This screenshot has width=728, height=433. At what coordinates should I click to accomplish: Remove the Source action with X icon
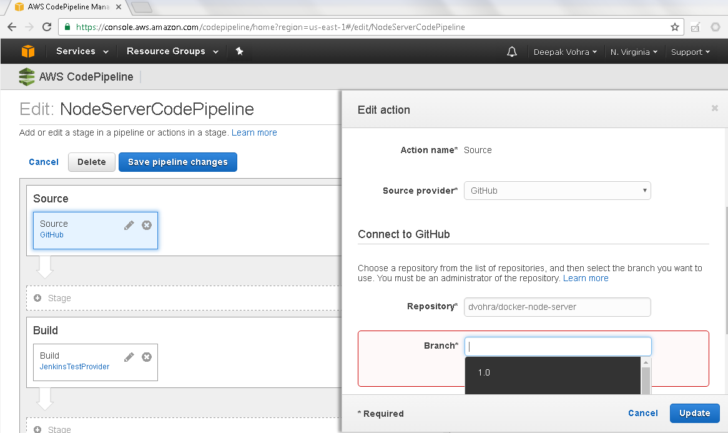tap(147, 226)
